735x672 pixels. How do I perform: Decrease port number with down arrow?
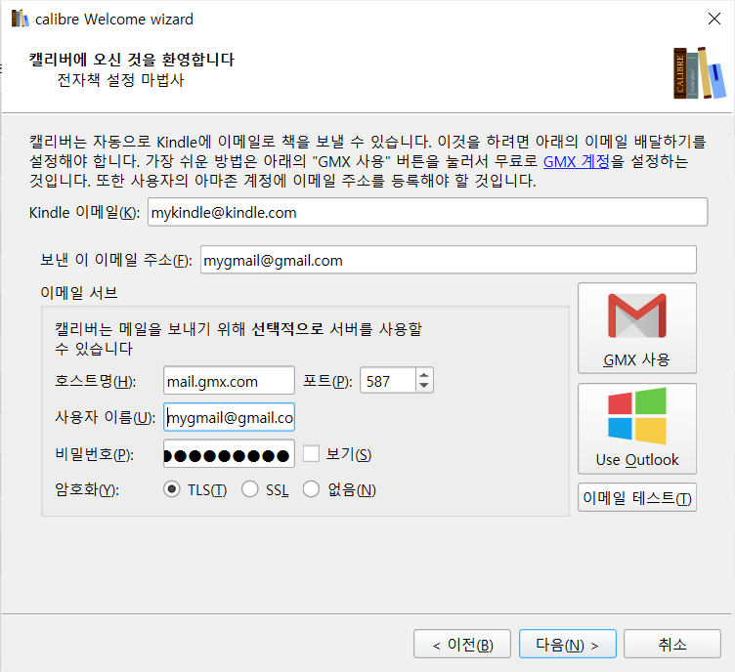point(424,386)
